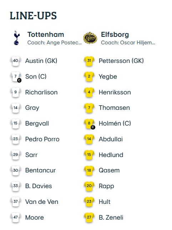Image resolution: width=172 pixels, height=230 pixels.
Task: Click coach Ange Postecoglou text
Action: click(55, 43)
